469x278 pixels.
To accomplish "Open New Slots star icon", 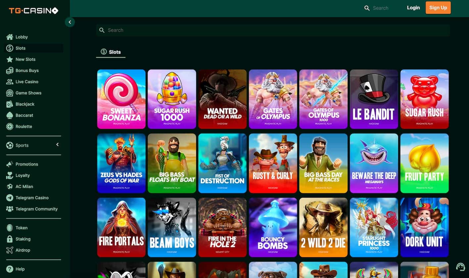I will coord(10,60).
